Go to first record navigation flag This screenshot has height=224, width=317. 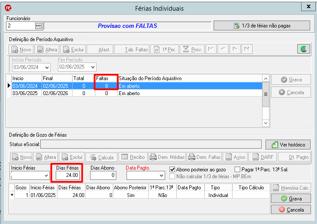(211, 49)
